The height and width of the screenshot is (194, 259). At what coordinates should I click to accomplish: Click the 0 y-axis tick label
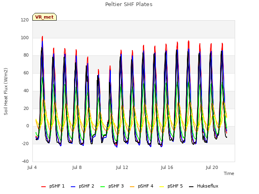(28, 126)
